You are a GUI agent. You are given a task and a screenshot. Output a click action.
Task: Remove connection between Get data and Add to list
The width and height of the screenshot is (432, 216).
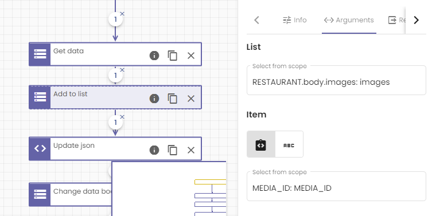click(x=122, y=70)
